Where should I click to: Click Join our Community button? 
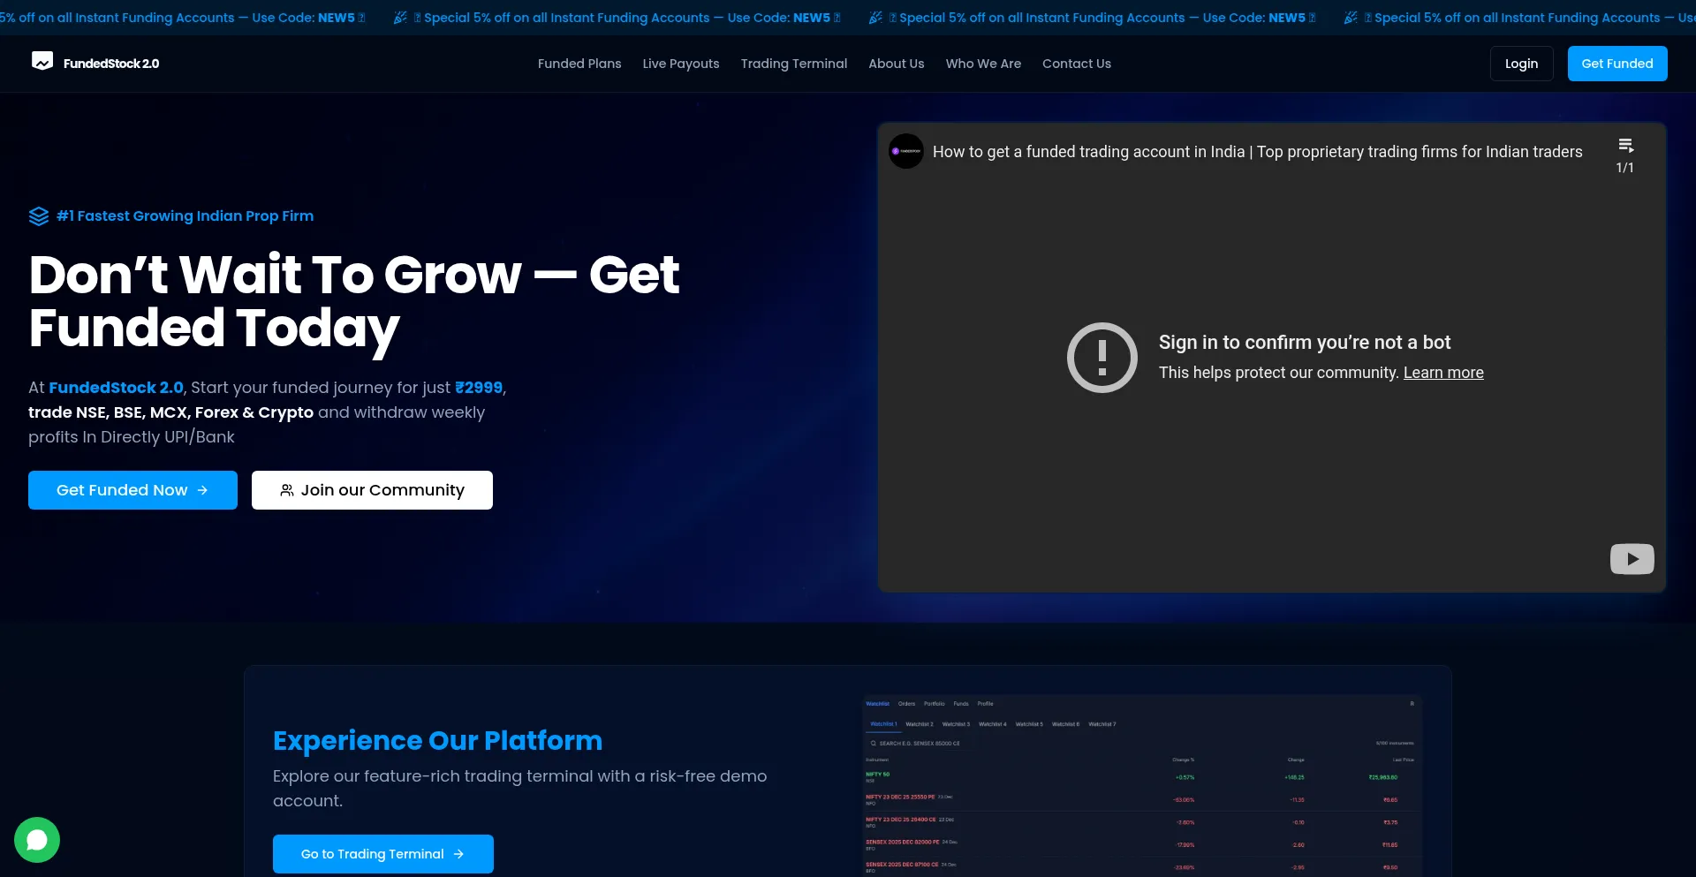372,490
